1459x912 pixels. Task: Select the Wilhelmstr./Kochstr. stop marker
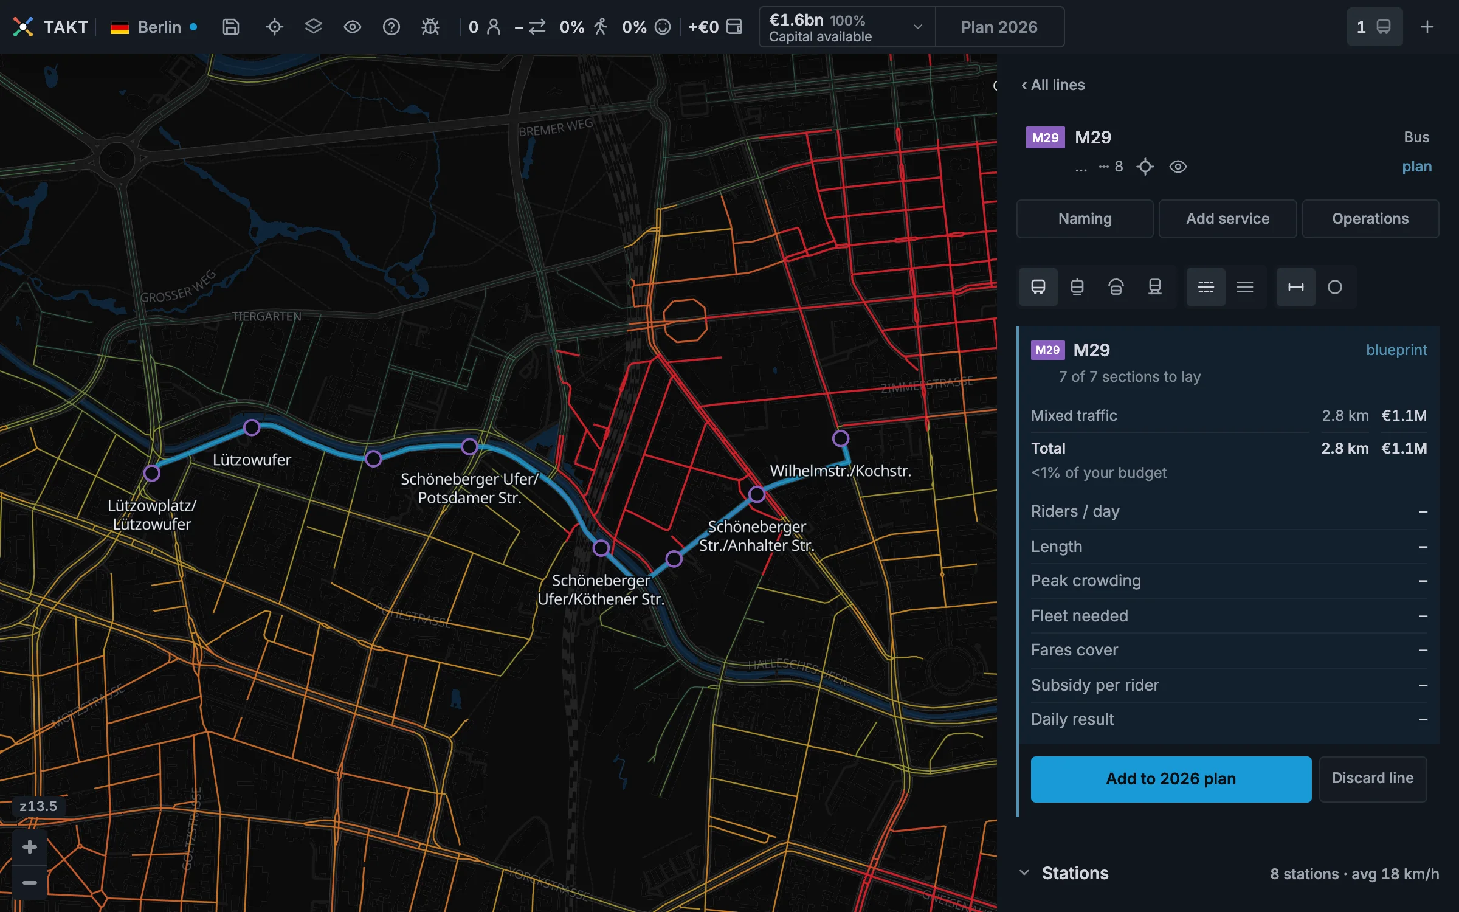pos(841,438)
